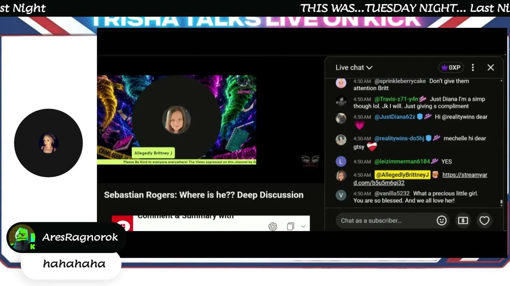Click the 'THIS WAS...TUESDAY NIGHT...' ticker text
Screen dimensions: 510x286
tap(383, 8)
